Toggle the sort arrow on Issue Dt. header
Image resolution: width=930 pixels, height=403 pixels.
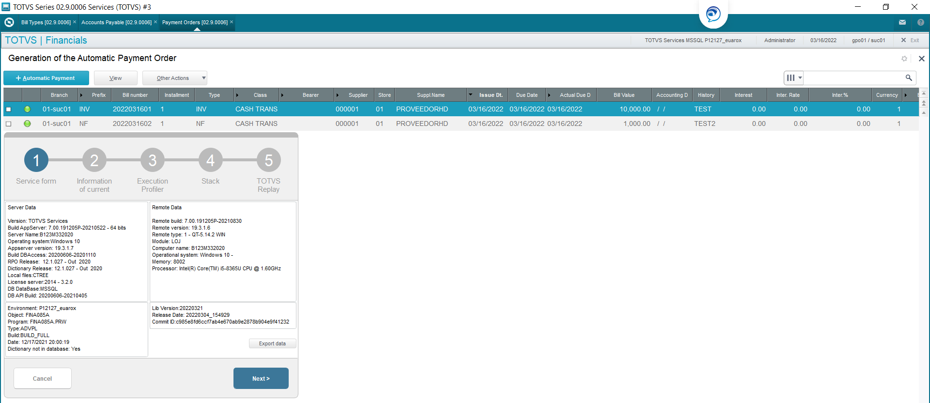(470, 95)
